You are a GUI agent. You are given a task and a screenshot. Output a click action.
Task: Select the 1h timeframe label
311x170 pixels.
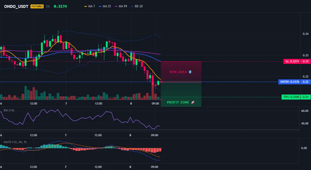[x=48, y=6]
